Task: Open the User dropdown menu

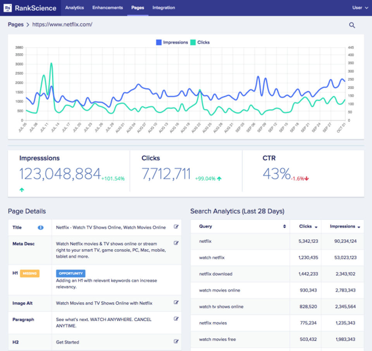Action: [360, 8]
